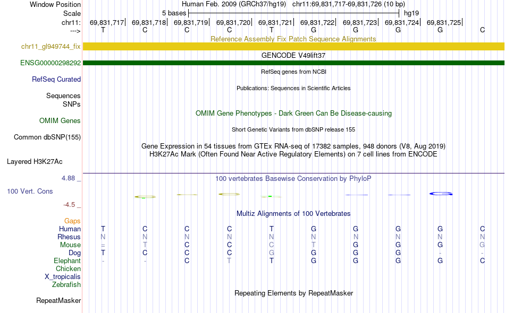The height and width of the screenshot is (313, 505).
Task: Click the hg19 label beside scale bar
Action: [411, 13]
